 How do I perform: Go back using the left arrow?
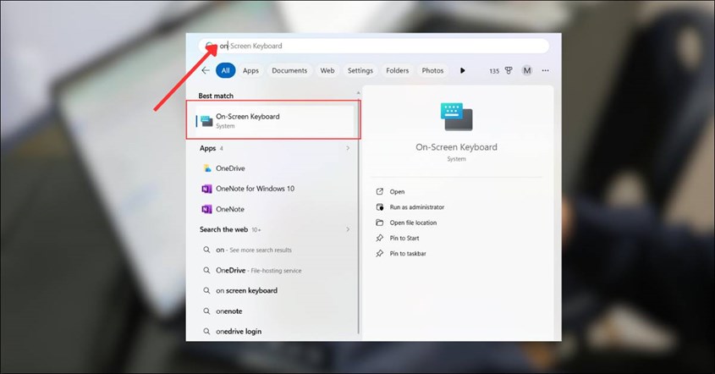point(206,70)
